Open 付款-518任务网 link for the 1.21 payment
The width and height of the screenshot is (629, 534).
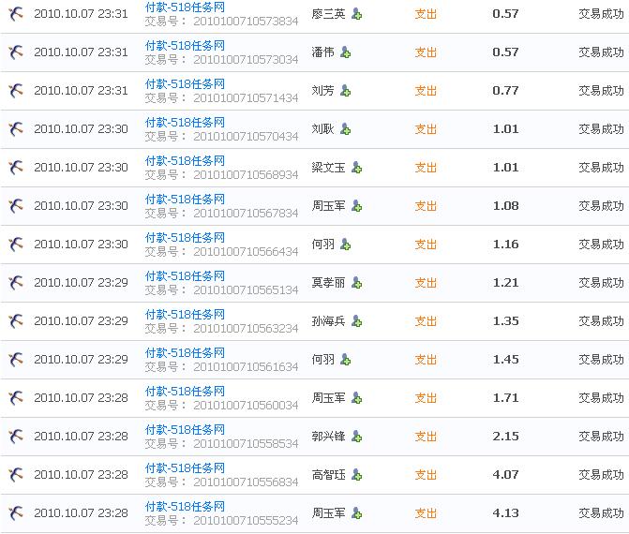pos(185,276)
